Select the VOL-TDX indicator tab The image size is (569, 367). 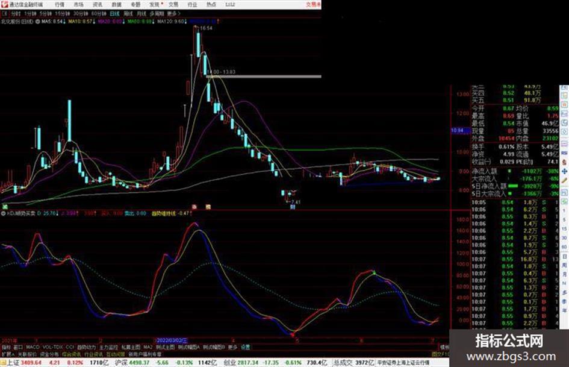point(53,347)
